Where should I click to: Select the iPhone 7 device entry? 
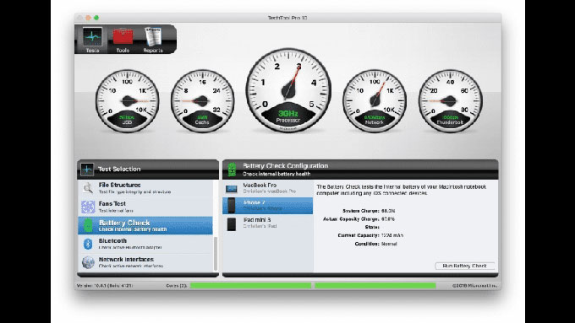coord(268,206)
